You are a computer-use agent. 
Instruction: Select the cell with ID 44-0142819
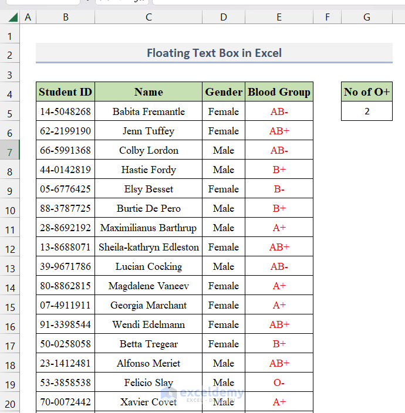tap(65, 170)
